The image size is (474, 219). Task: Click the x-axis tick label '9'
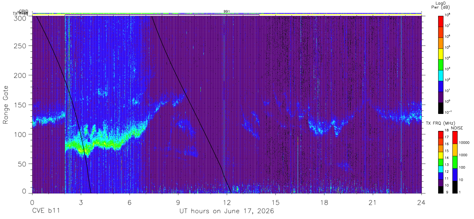coord(178,202)
